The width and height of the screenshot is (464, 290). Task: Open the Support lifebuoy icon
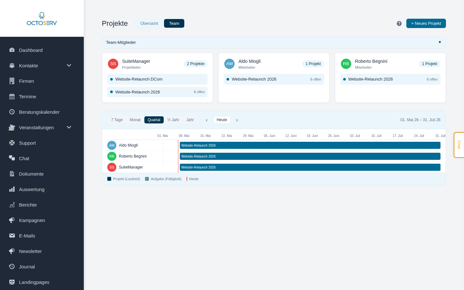coord(12,143)
